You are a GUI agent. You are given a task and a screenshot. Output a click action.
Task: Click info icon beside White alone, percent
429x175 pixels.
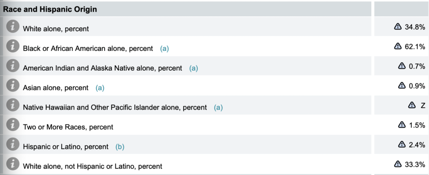point(13,26)
